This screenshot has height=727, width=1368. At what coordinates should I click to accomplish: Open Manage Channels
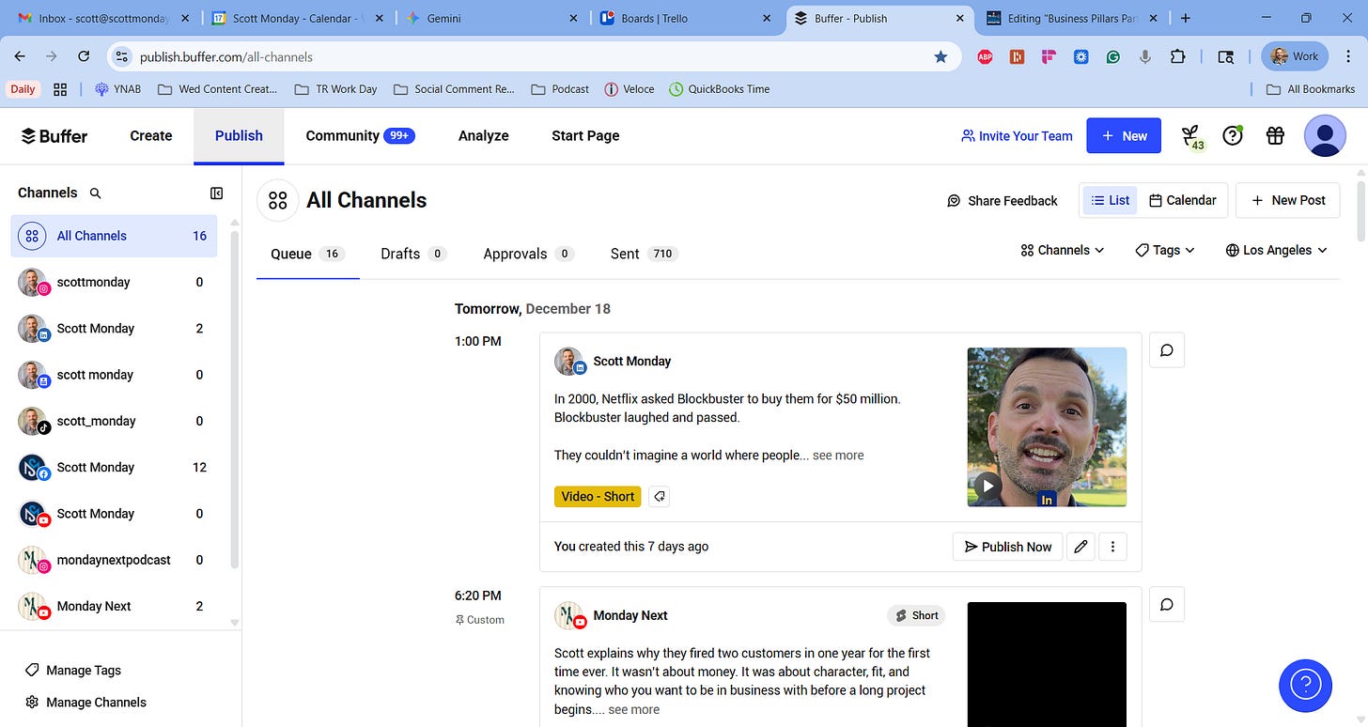85,703
